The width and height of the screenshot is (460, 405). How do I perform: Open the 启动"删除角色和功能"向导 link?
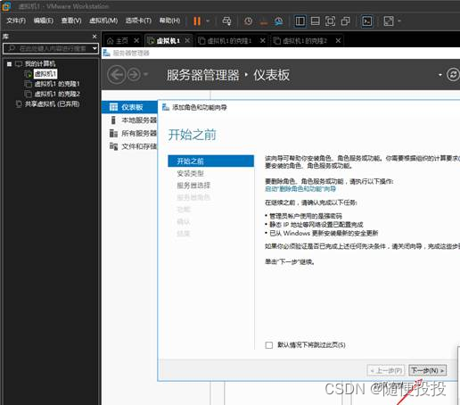[300, 189]
